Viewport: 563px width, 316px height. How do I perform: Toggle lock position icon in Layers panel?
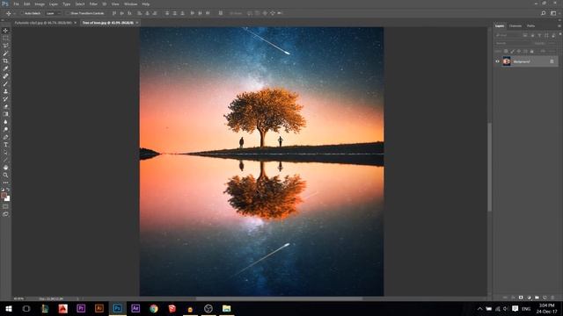point(519,51)
